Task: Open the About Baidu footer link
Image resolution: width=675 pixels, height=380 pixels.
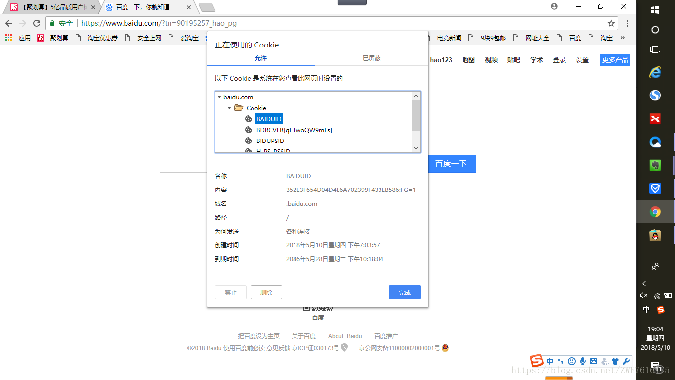Action: [345, 336]
